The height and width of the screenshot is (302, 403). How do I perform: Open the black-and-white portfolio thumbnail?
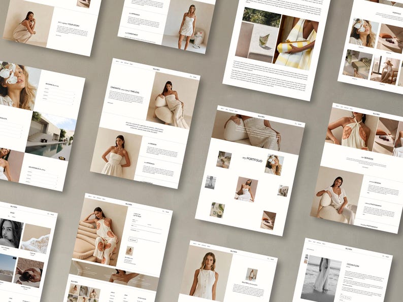[211, 182]
